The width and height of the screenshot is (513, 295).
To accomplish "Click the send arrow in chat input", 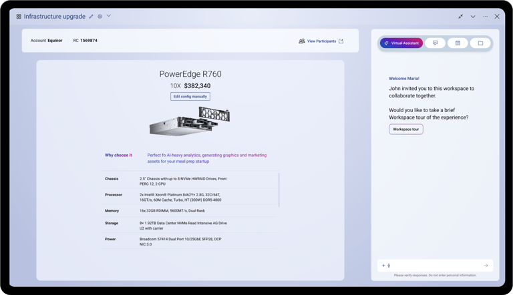I will tap(486, 266).
